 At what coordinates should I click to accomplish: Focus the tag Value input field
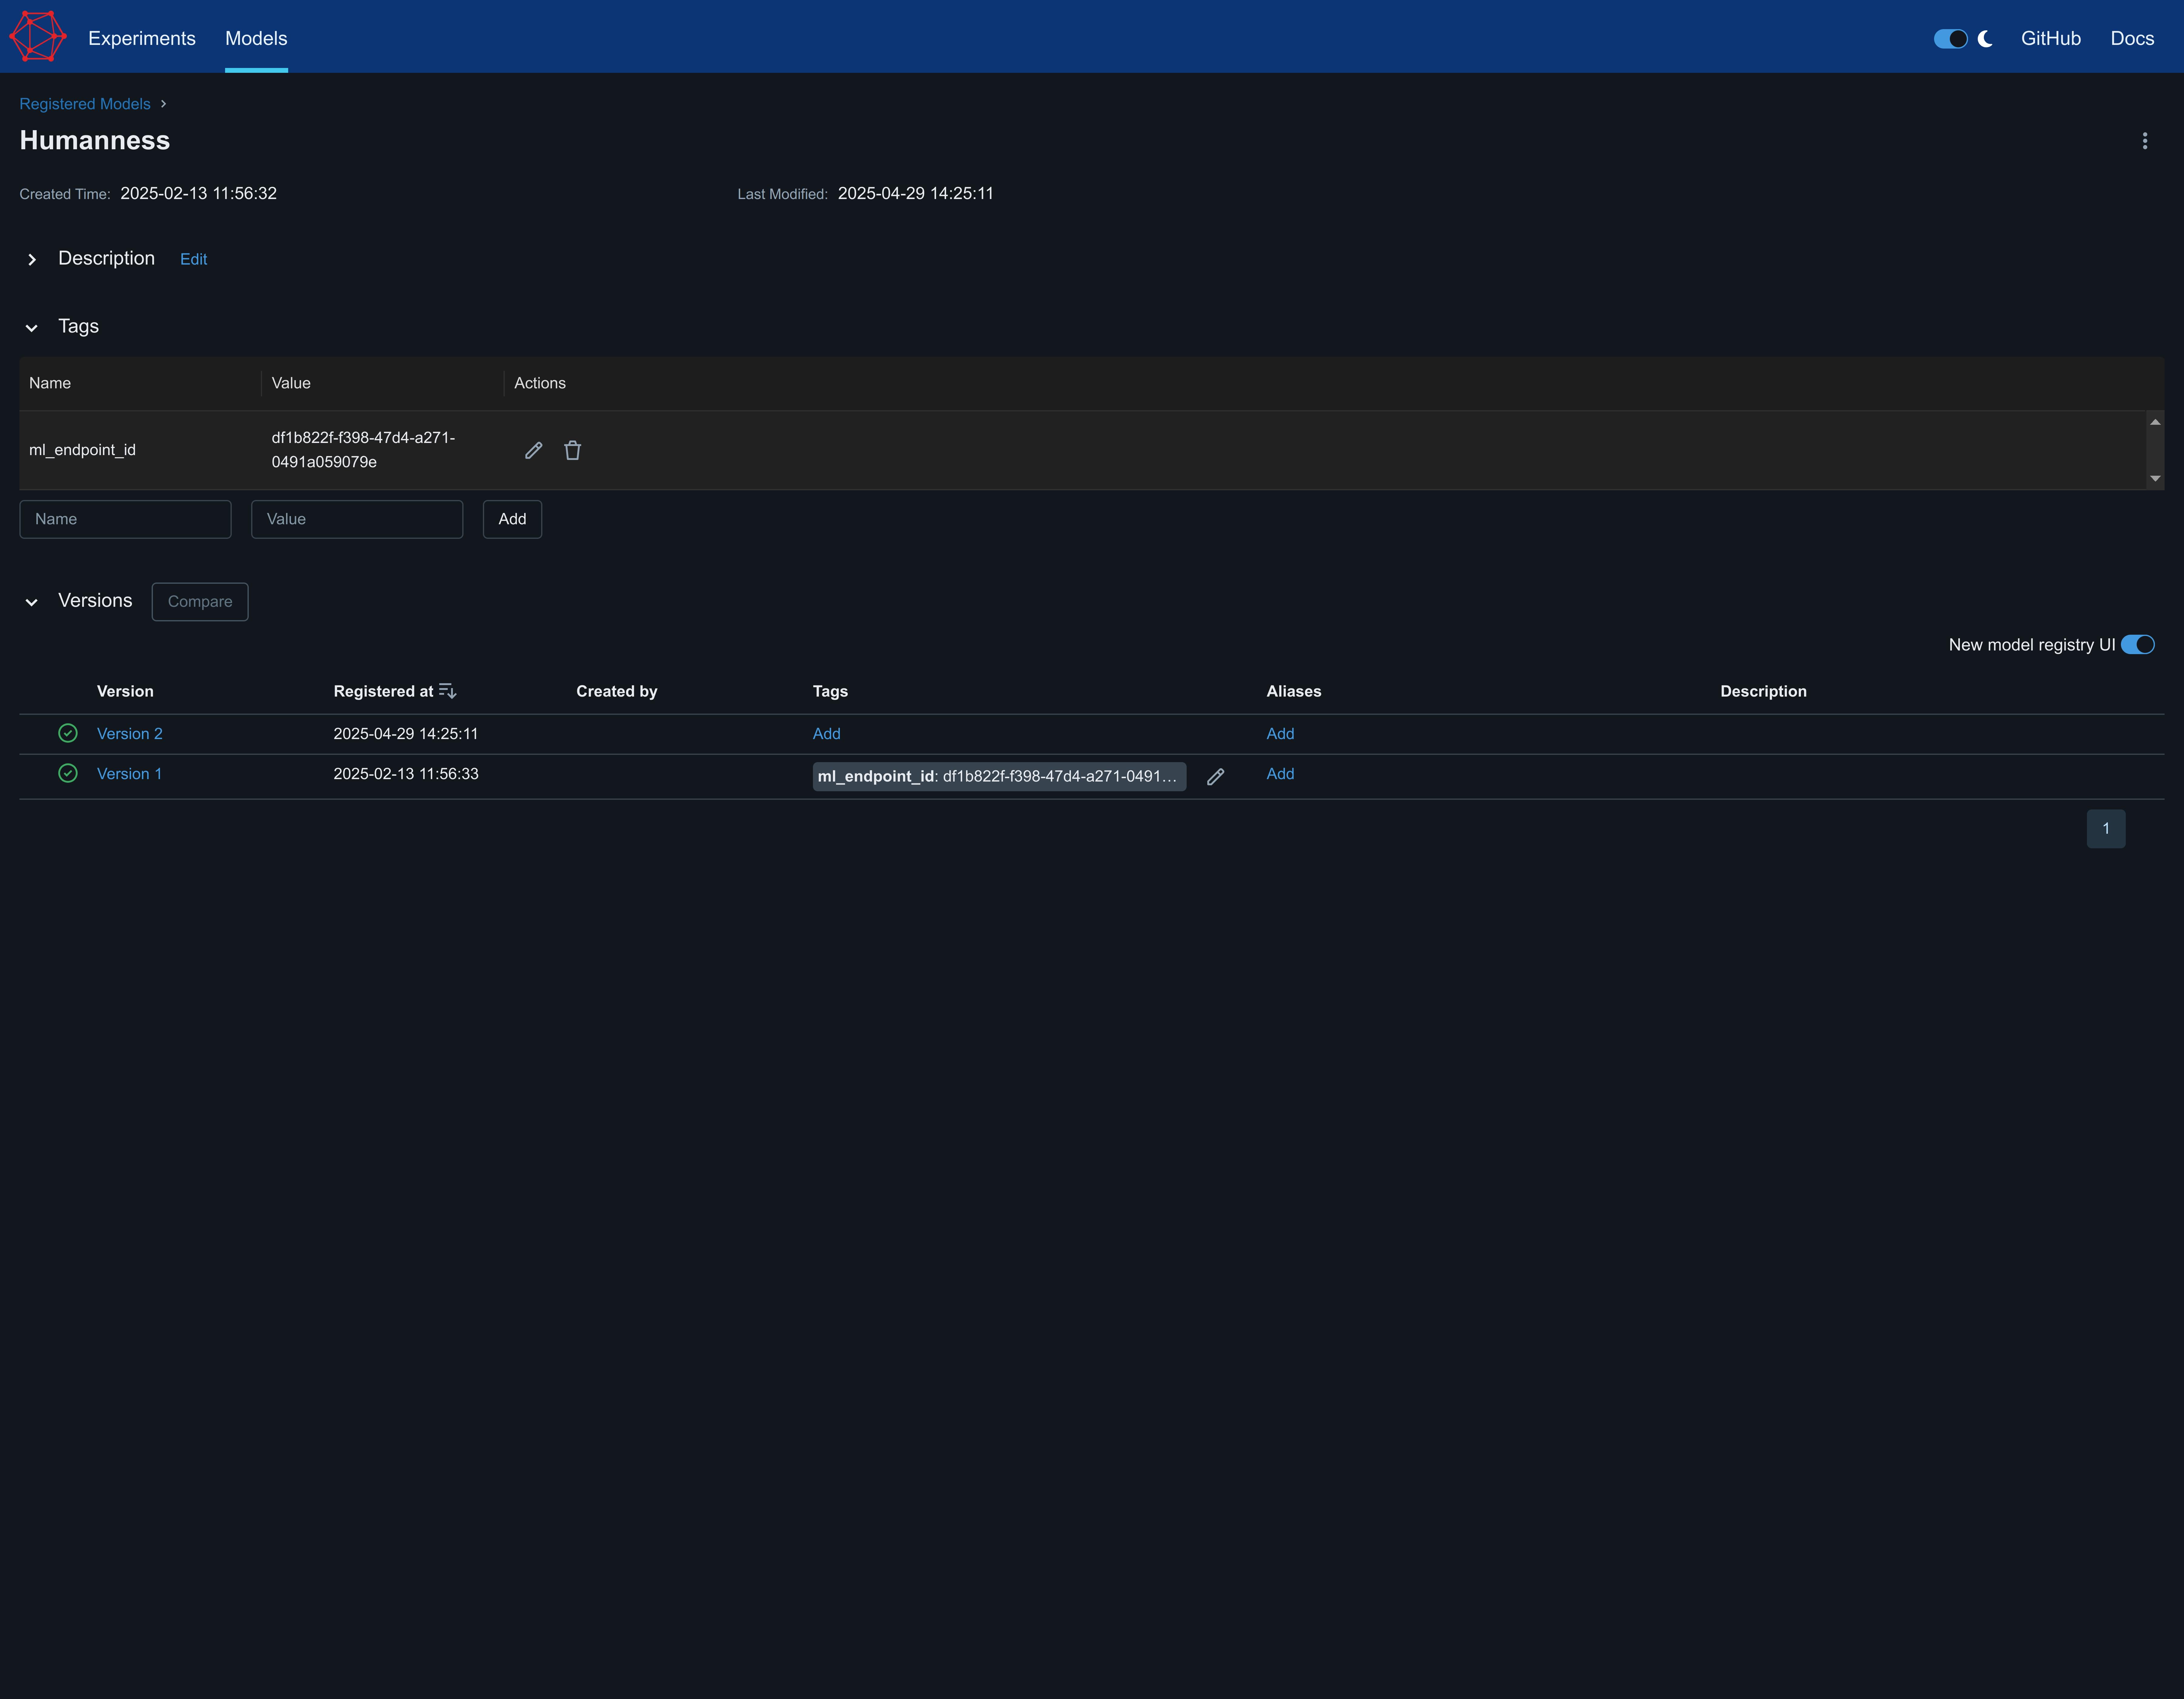pyautogui.click(x=357, y=519)
